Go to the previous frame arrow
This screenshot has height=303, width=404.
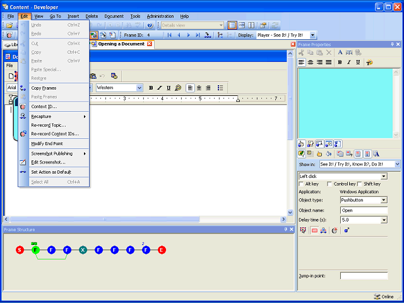tap(179, 35)
